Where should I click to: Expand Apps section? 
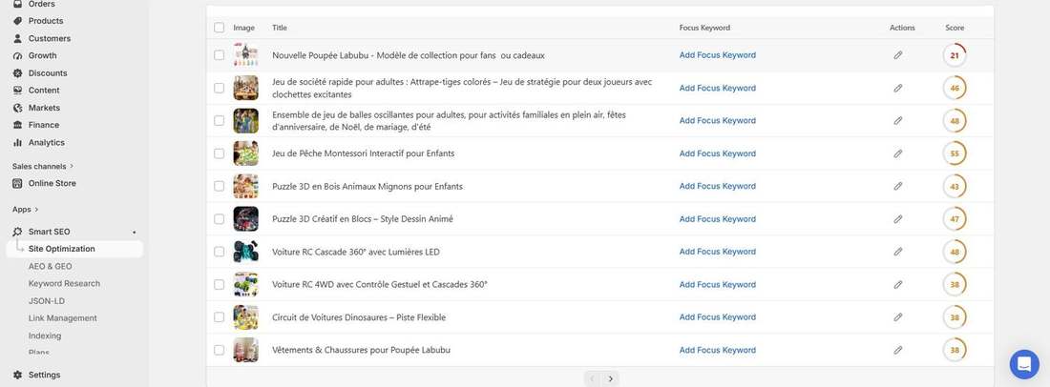click(x=26, y=209)
